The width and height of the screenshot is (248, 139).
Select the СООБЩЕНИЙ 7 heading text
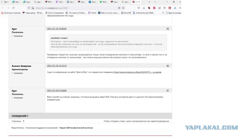tap(20, 116)
